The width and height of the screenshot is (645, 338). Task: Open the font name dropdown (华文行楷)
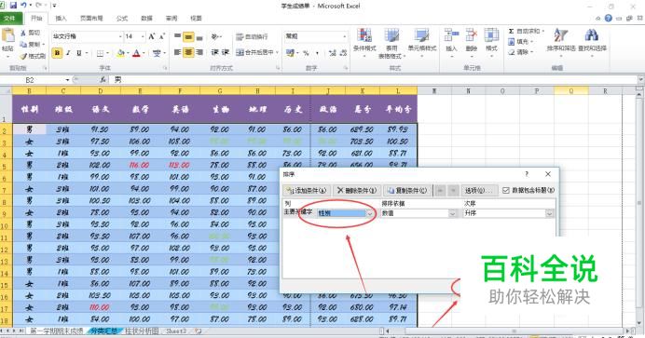click(120, 36)
